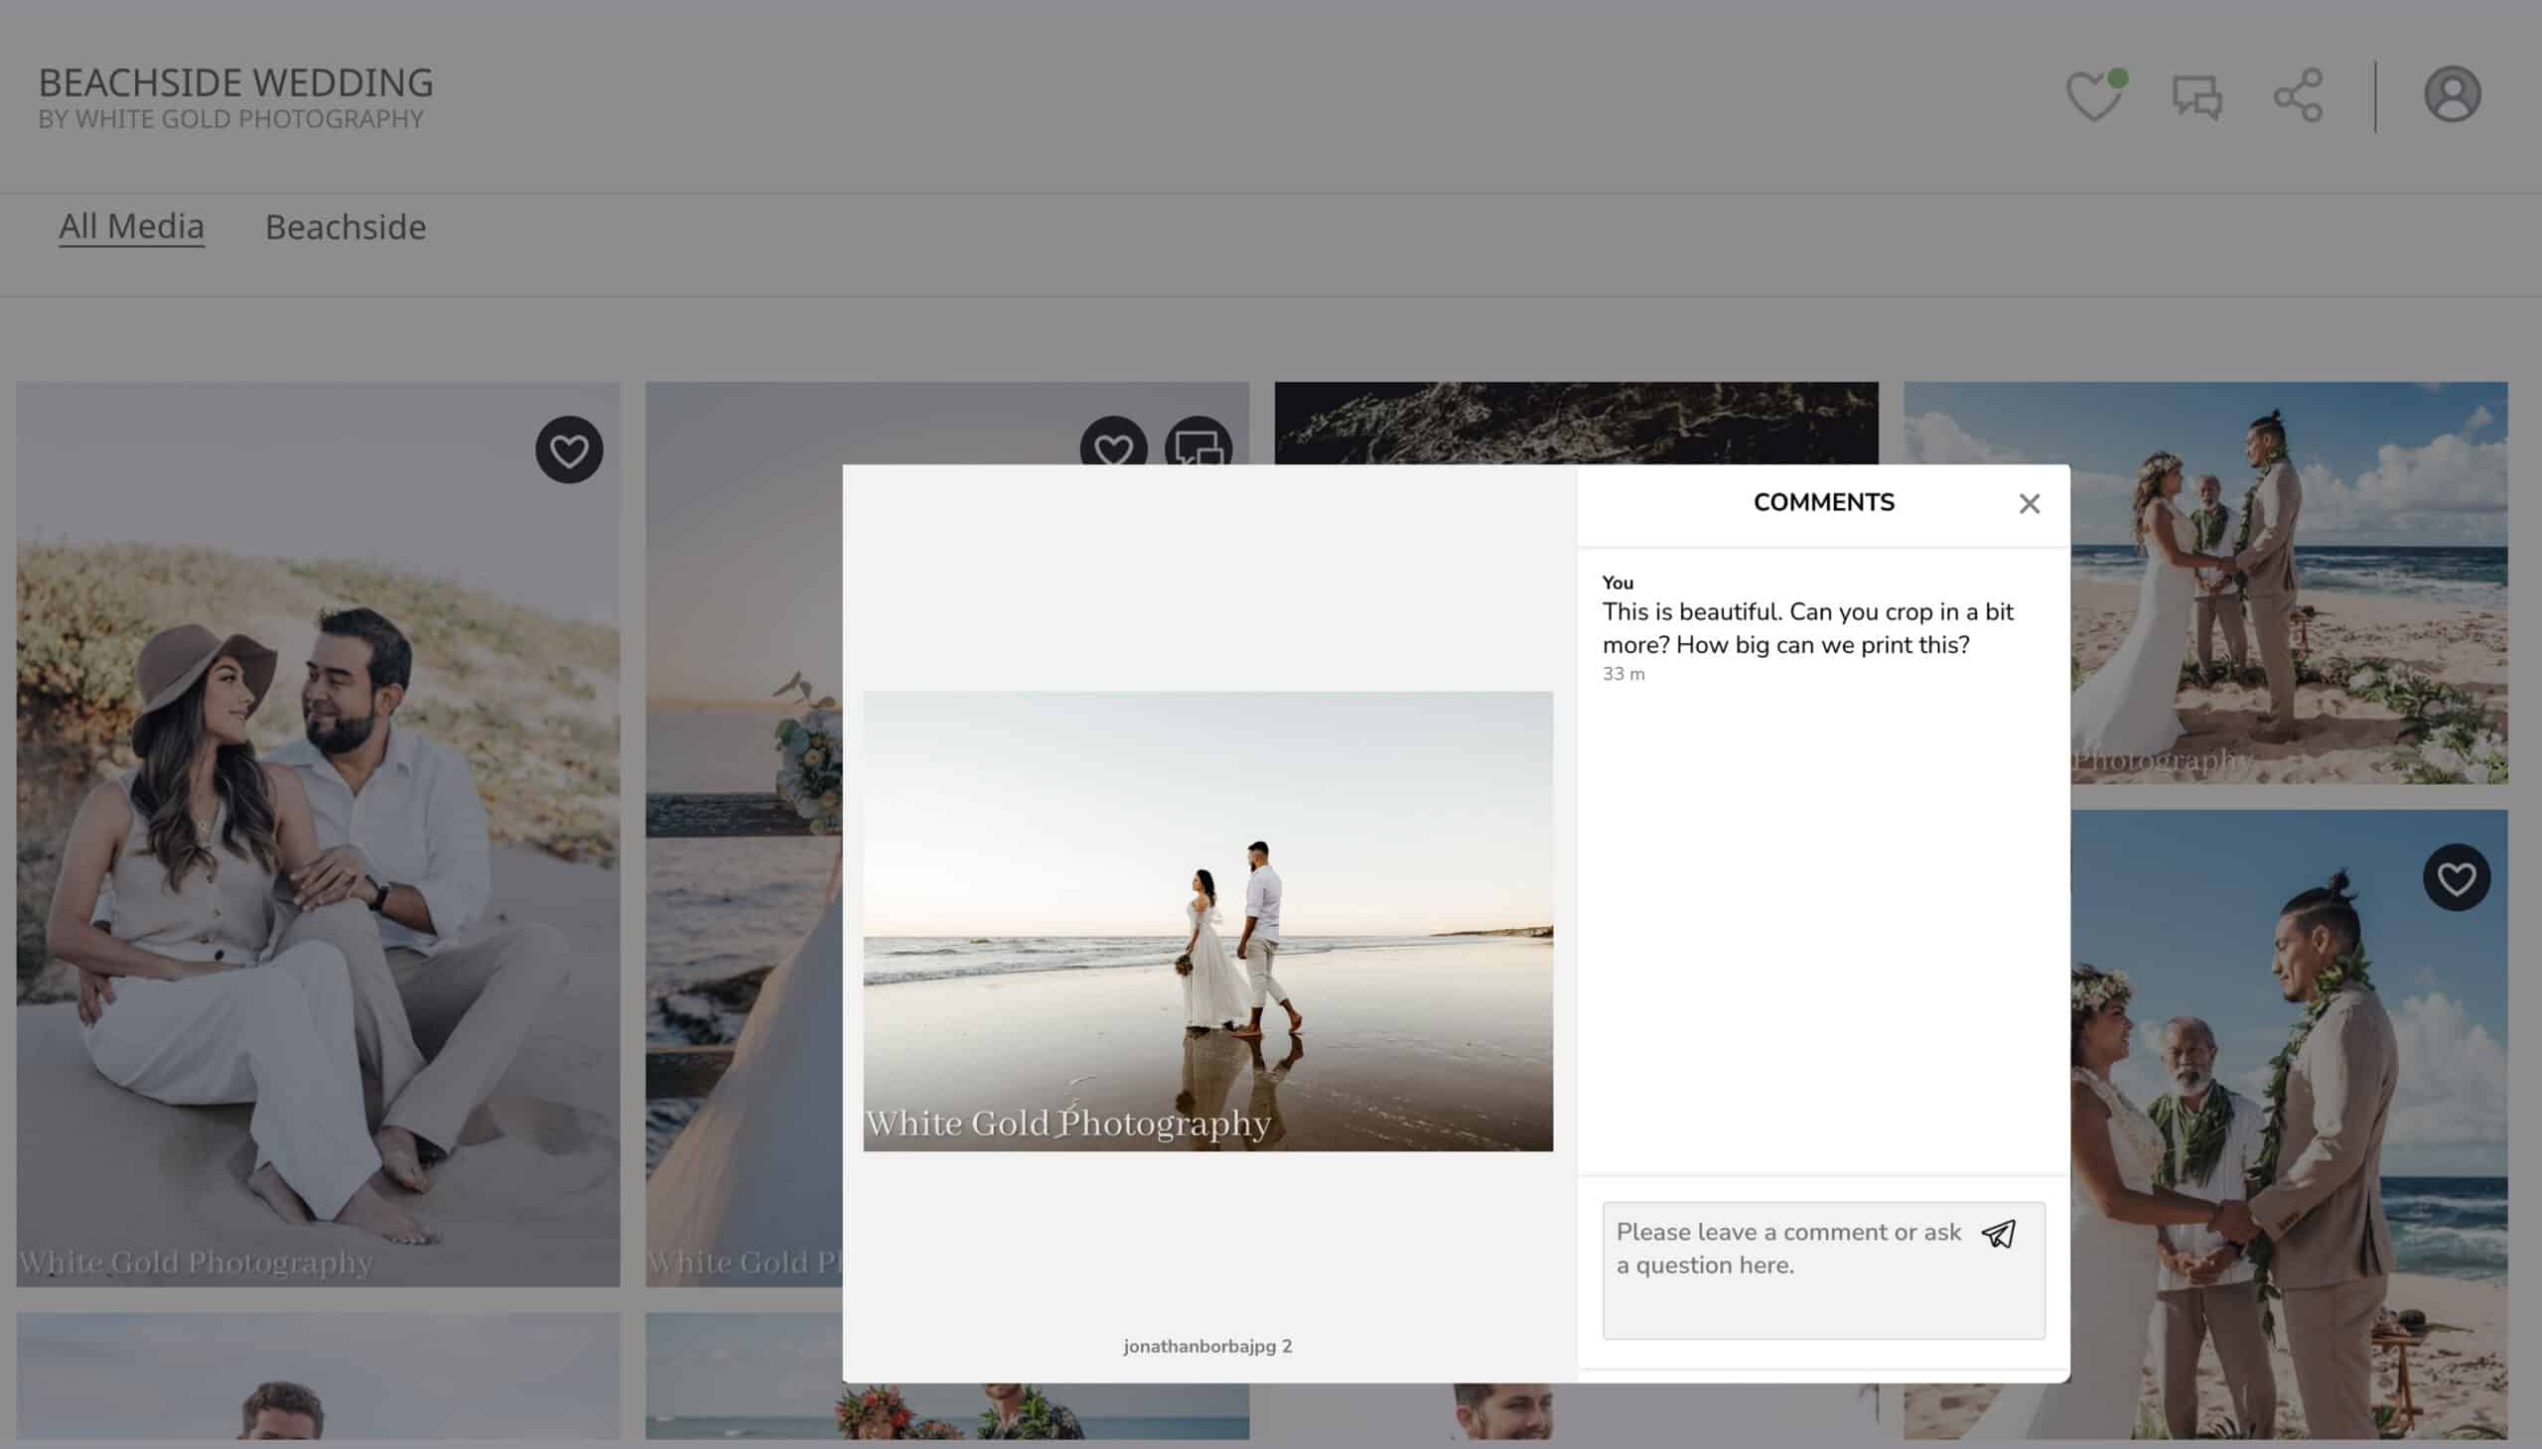Select the timestamp 33 m under the comment
Screen dimensions: 2542x1449
click(1623, 674)
